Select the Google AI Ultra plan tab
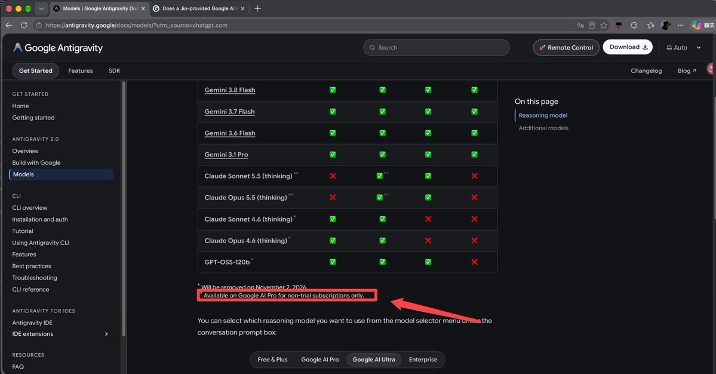 (x=374, y=360)
